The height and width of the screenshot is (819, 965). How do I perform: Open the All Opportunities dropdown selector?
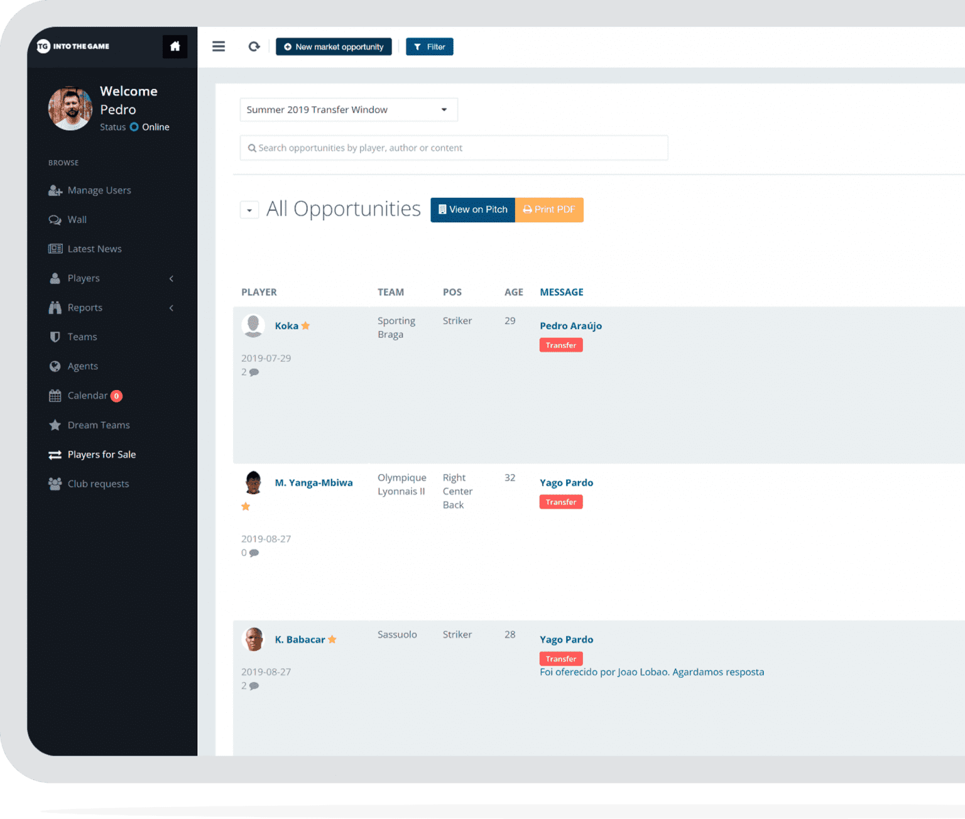pos(249,210)
